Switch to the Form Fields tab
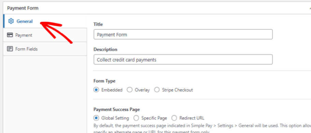 45,49
